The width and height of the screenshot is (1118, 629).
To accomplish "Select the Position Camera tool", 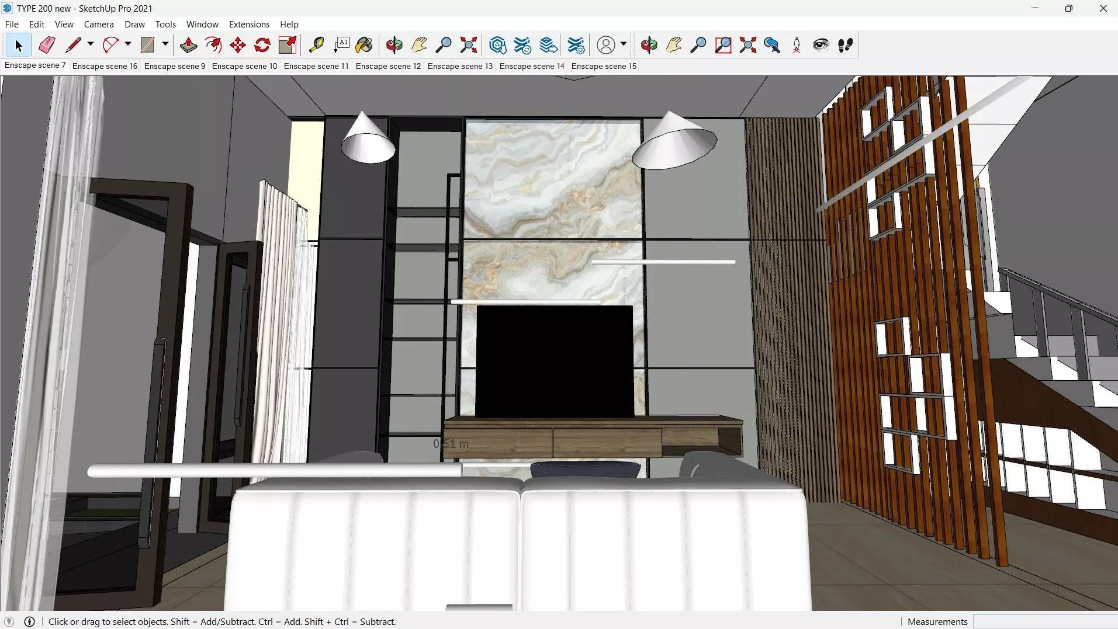I will click(x=797, y=45).
